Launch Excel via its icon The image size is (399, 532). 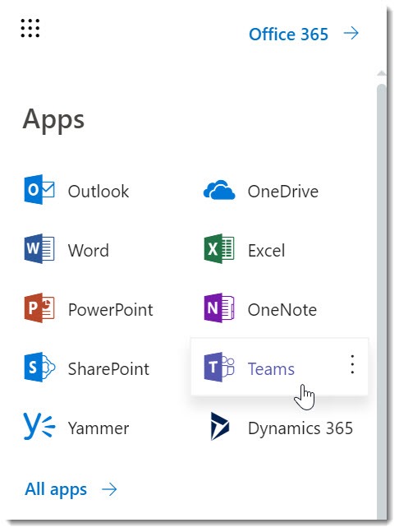coord(219,248)
